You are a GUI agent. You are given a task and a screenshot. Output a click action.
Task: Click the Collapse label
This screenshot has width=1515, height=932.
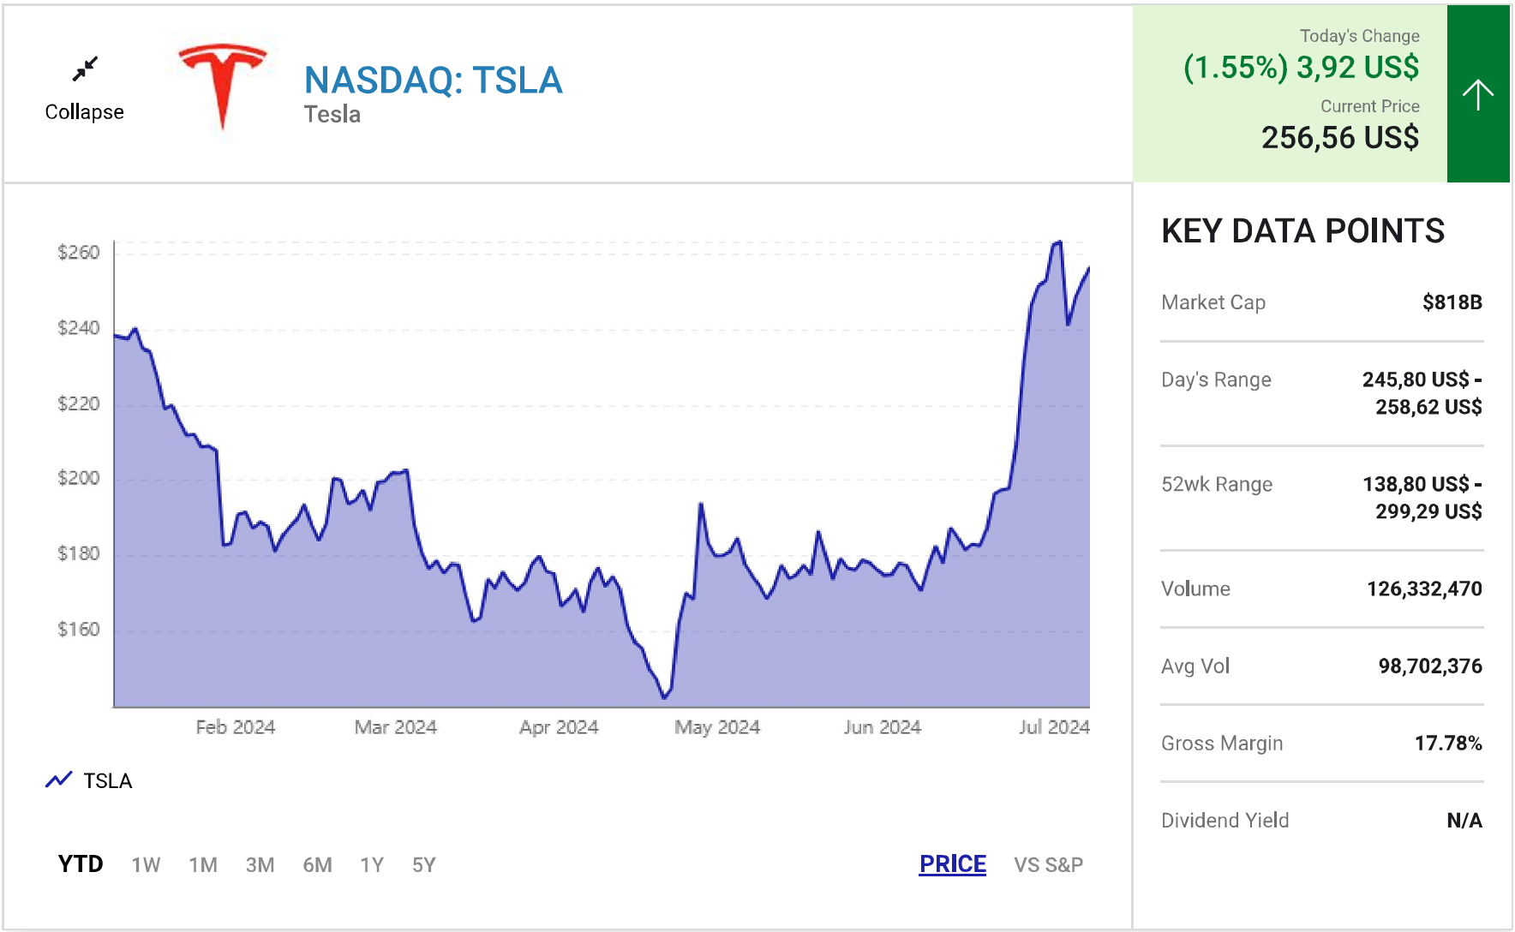tap(84, 112)
